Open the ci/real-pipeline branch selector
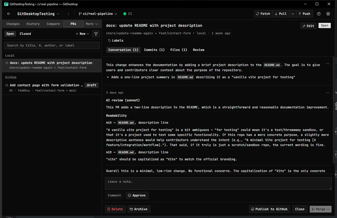Image resolution: width=337 pixels, height=218 pixels. (98, 14)
